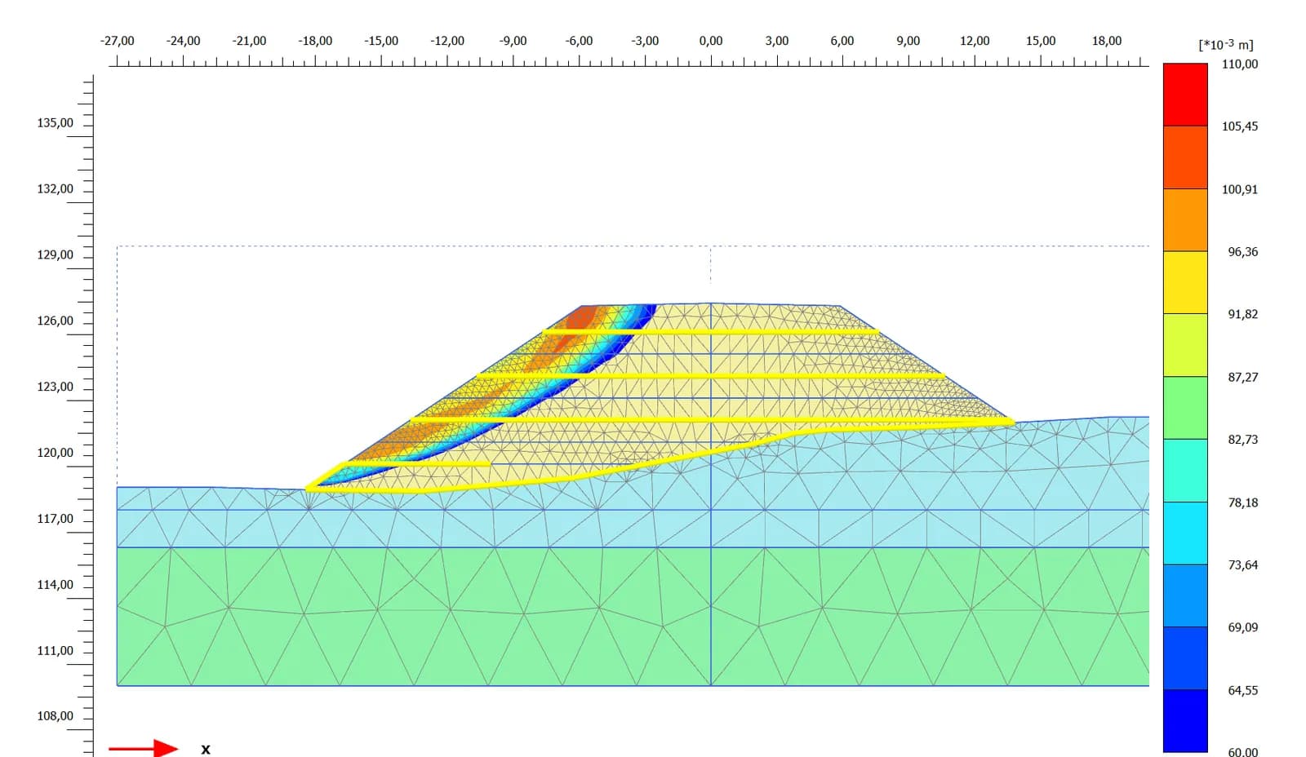1306x757 pixels.
Task: Click legend value 69,09
Action: pos(1243,627)
